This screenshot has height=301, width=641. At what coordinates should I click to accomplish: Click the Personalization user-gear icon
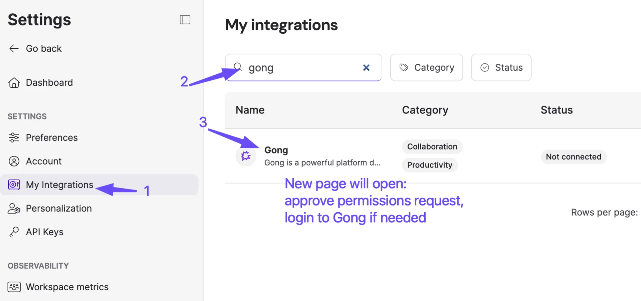click(x=14, y=208)
